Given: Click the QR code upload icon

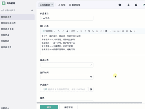Looking at the screenshot, I should point(91,89).
